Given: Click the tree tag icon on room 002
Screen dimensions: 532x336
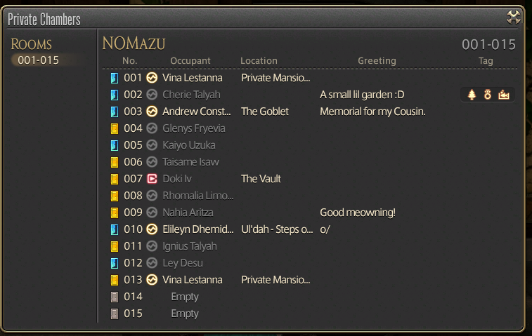Looking at the screenshot, I should pos(472,95).
